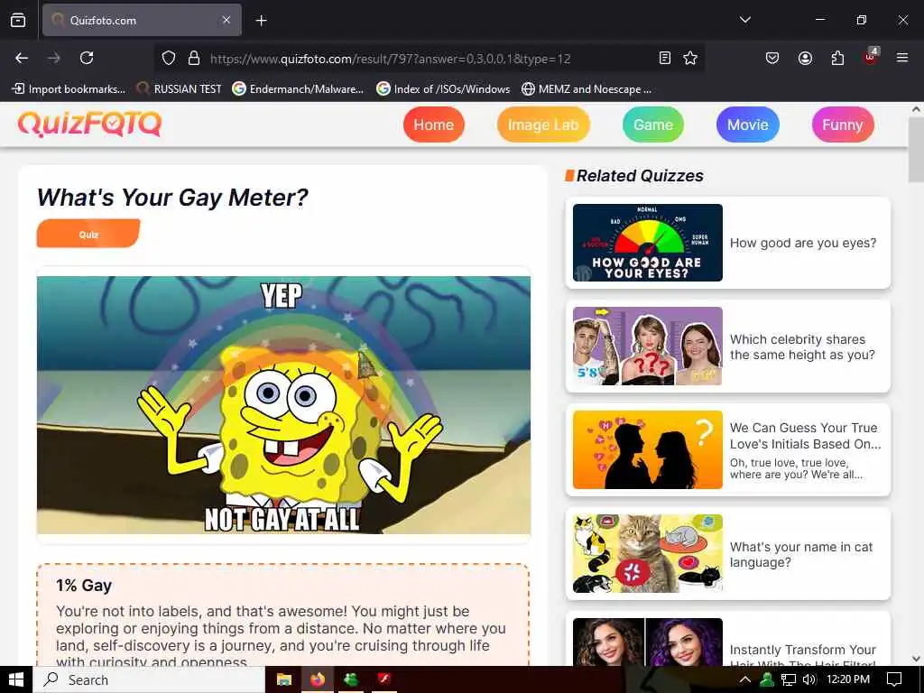Click the 'What's Your Gay Meter?' title
Viewport: 924px width, 693px height.
click(x=172, y=198)
